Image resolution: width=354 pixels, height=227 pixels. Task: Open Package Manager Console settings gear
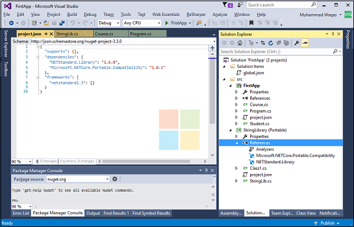click(114, 179)
